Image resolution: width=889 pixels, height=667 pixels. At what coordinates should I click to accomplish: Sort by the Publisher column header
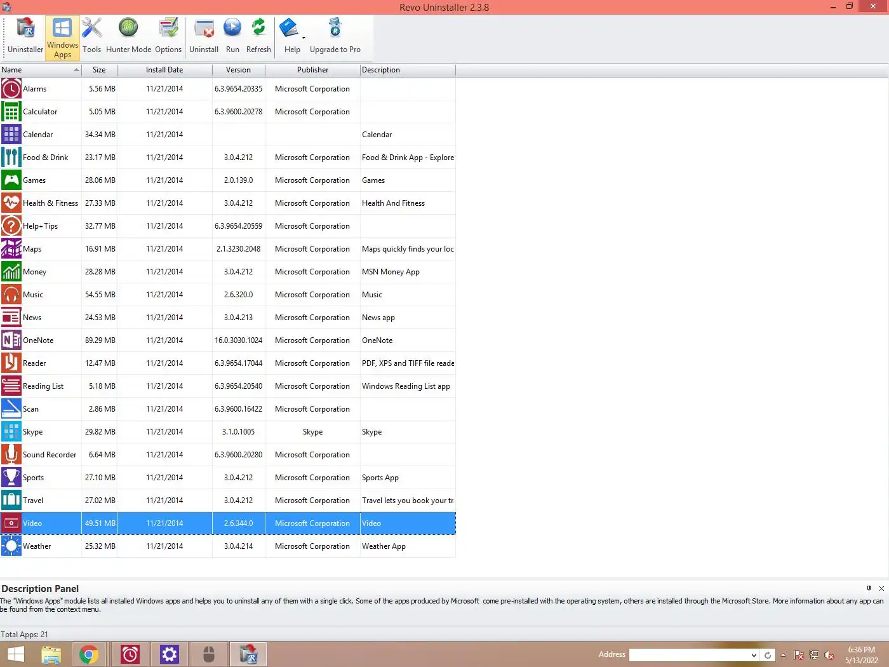coord(312,70)
